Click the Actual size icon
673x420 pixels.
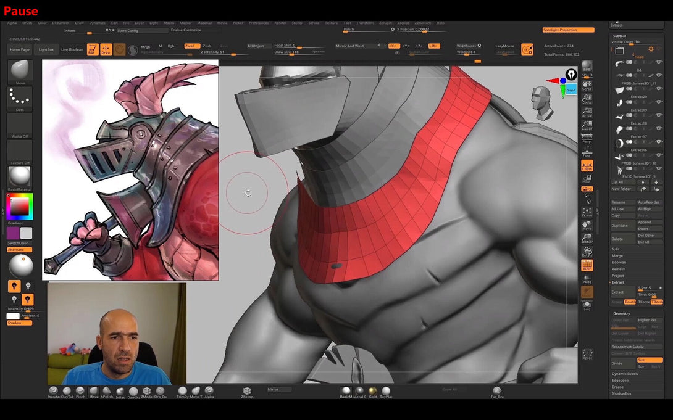(x=587, y=112)
